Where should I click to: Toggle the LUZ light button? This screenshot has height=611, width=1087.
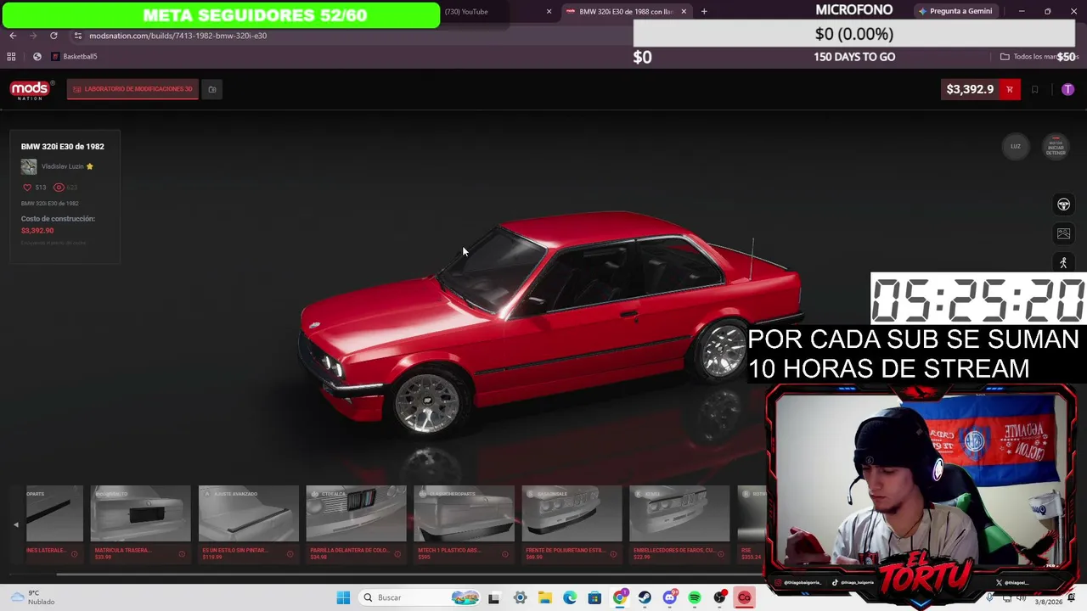(x=1016, y=146)
